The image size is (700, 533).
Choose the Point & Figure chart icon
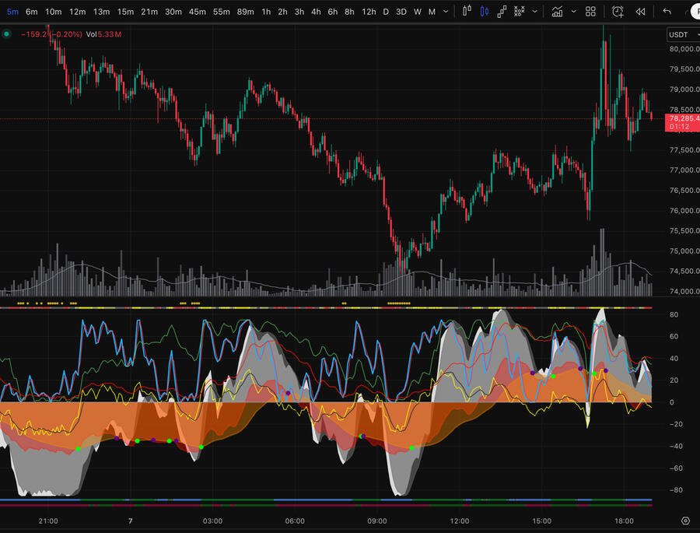(x=519, y=12)
